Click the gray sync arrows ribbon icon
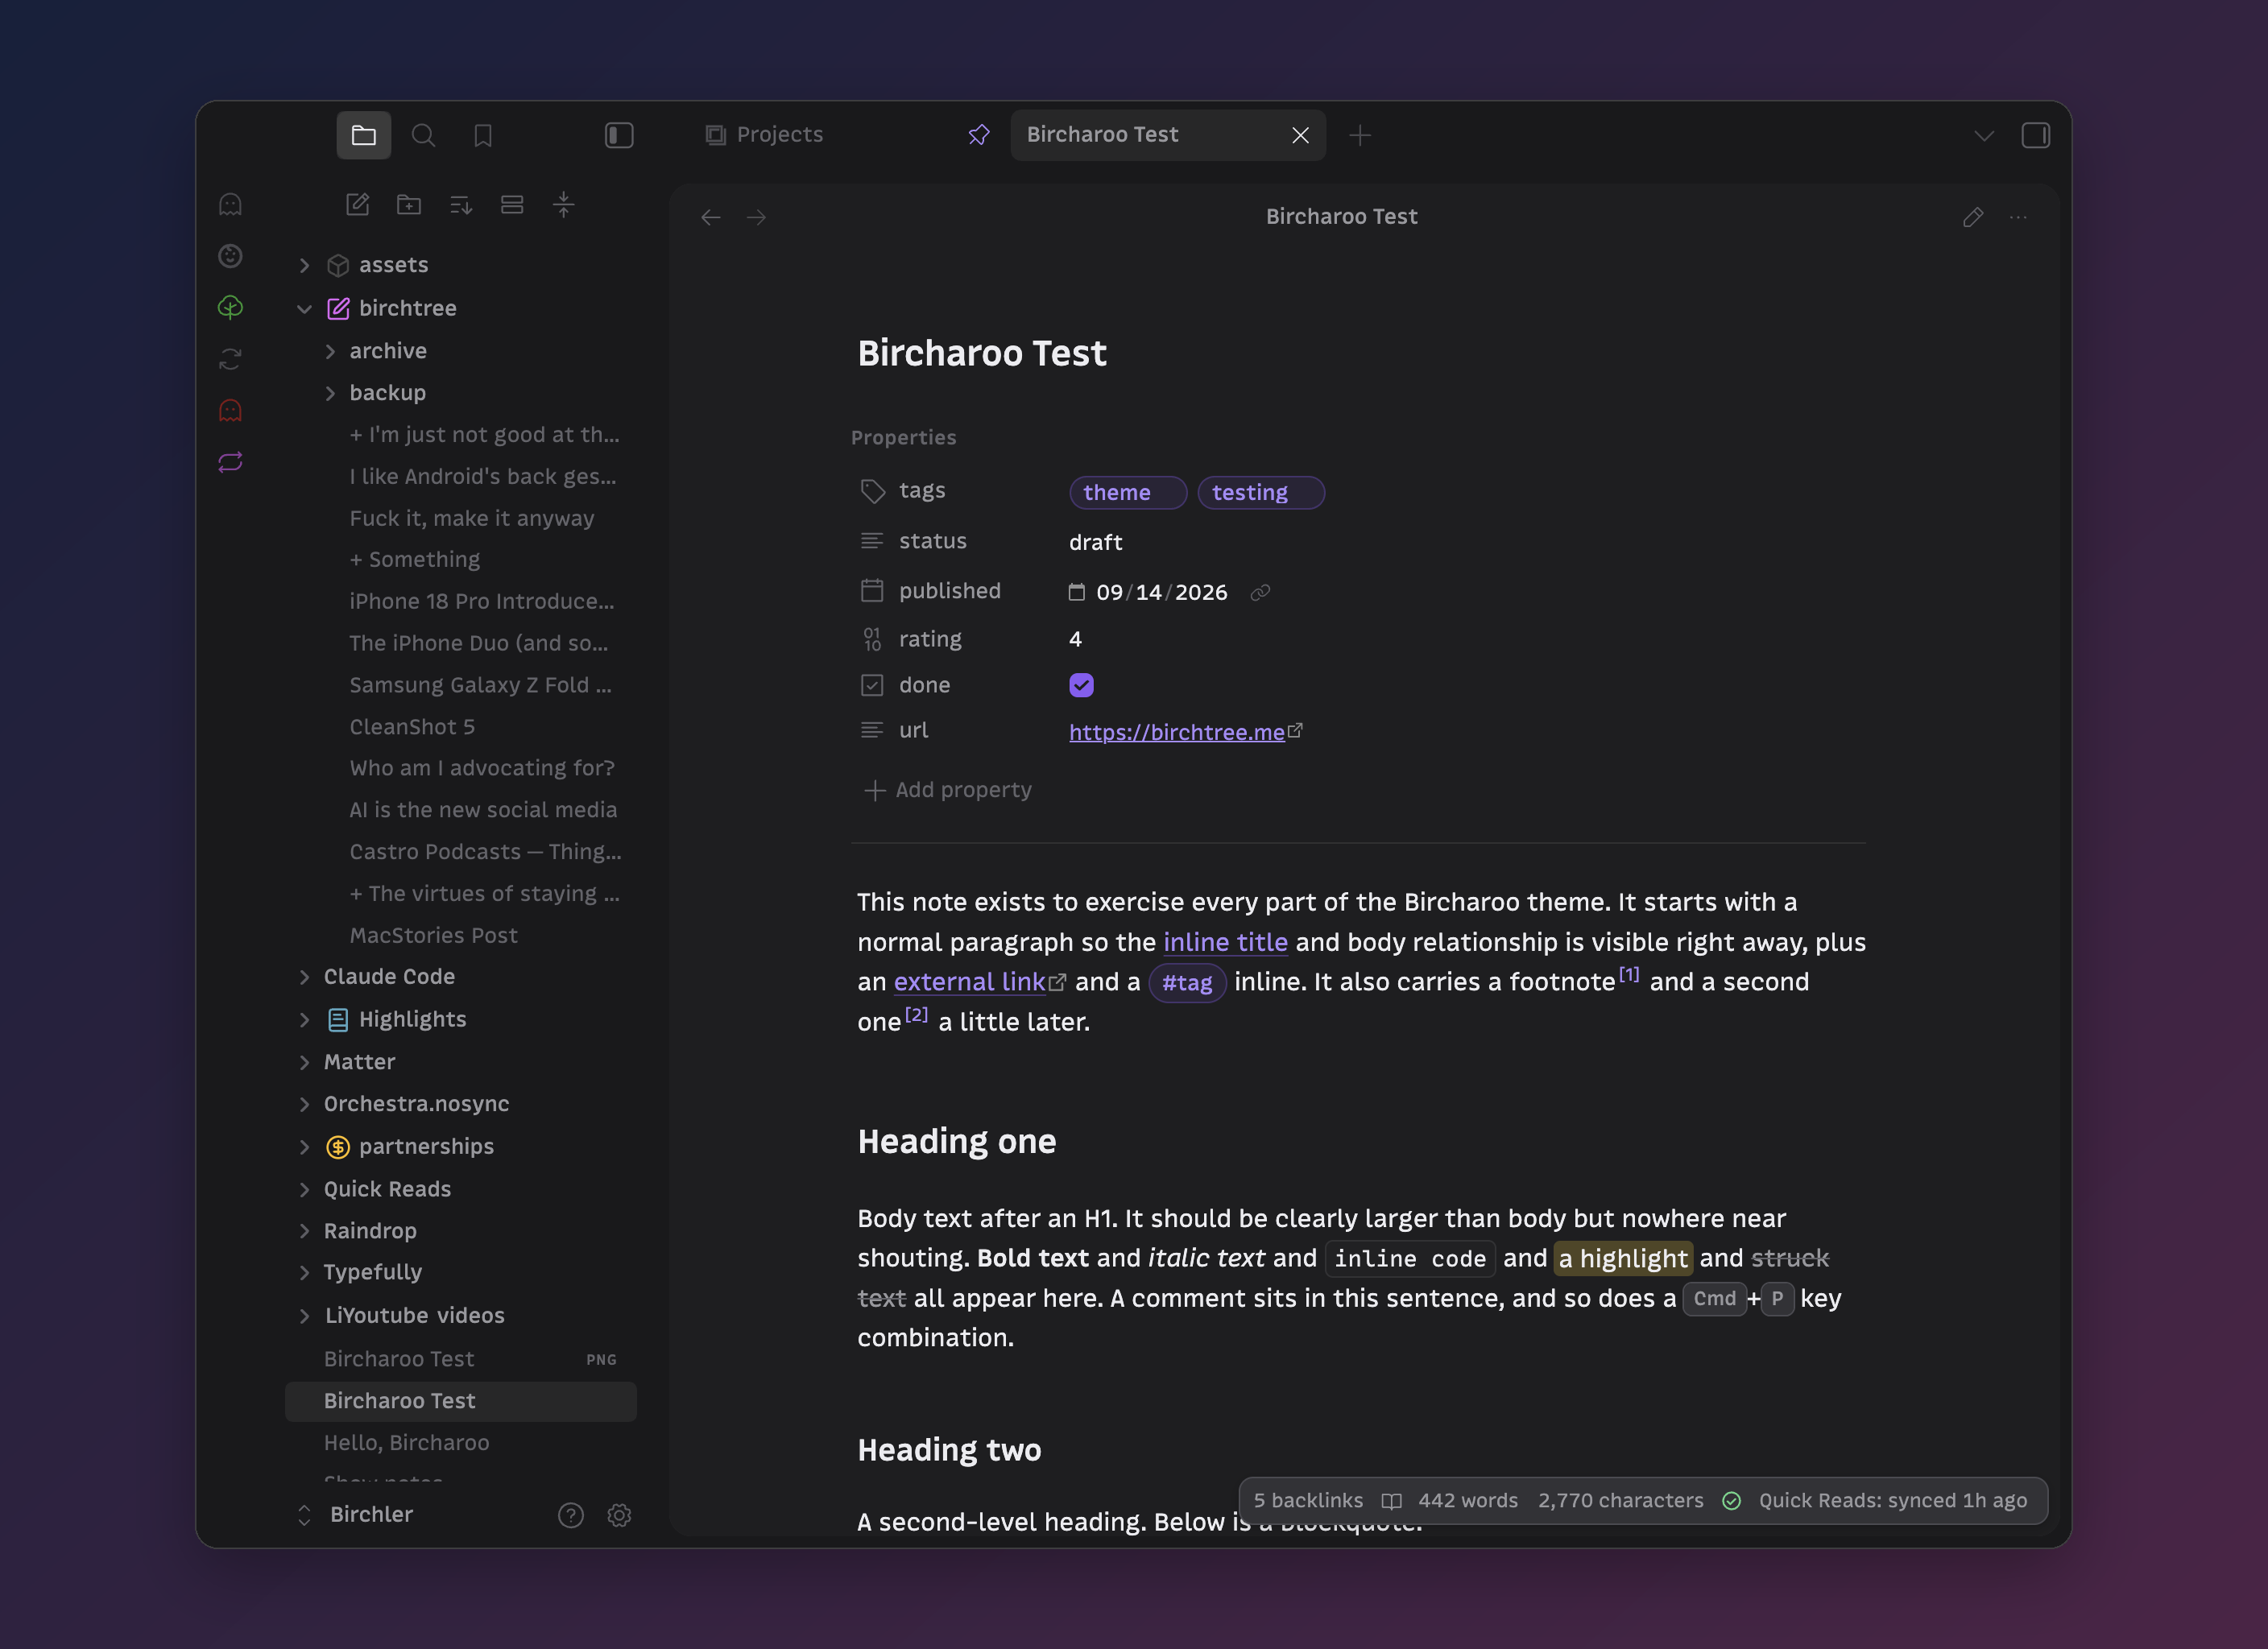 coord(230,359)
